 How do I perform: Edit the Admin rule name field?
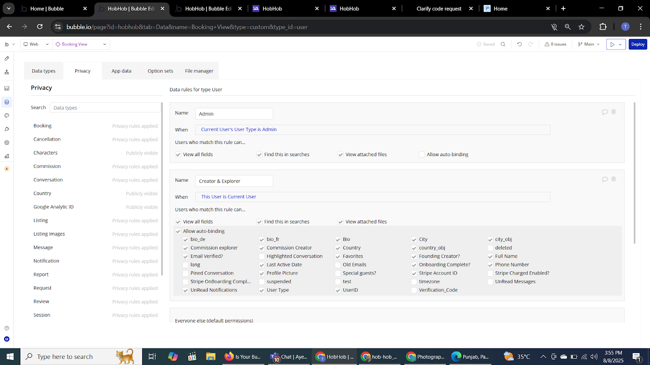tap(234, 114)
